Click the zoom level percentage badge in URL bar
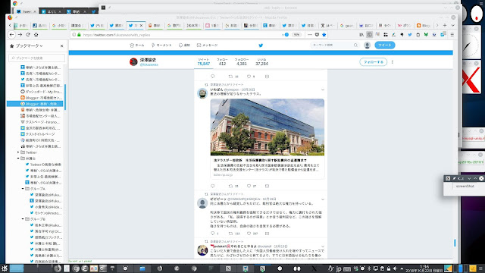The width and height of the screenshot is (485, 273). click(x=296, y=35)
